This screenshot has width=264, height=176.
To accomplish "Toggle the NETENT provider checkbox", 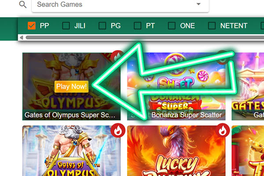I will click(212, 26).
